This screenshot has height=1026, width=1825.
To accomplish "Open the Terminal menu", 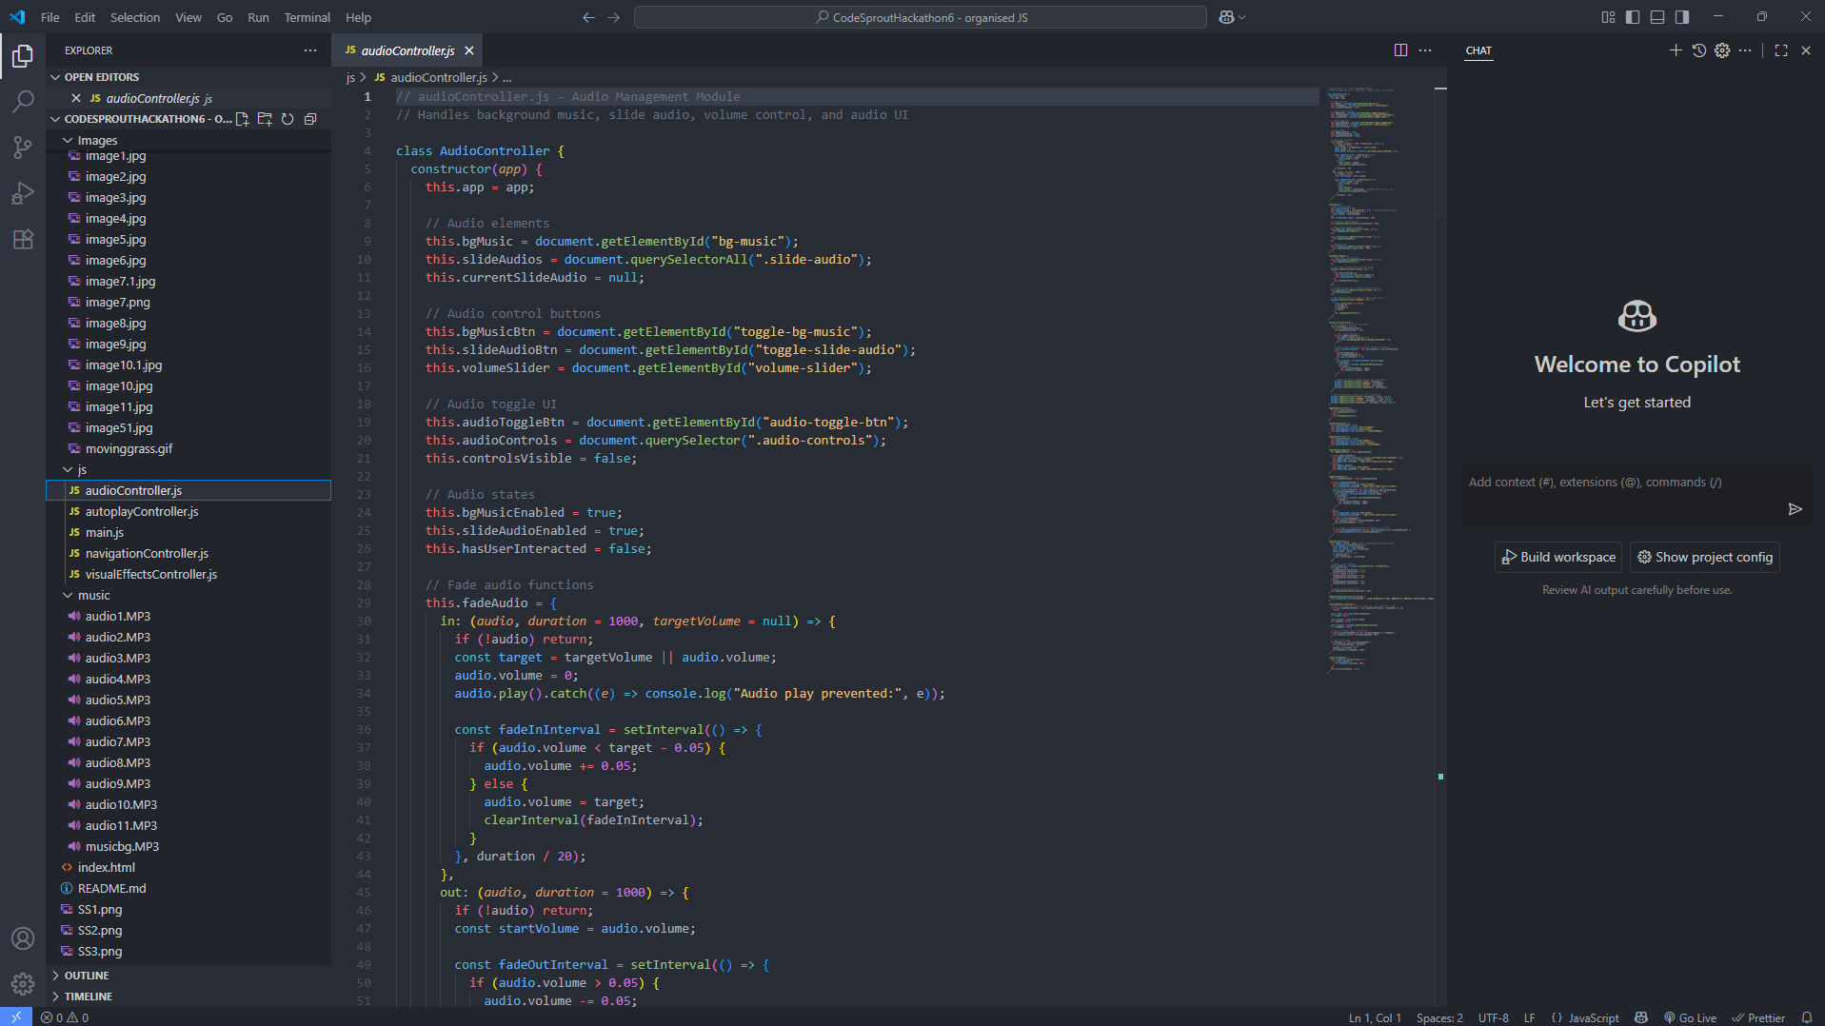I will (307, 17).
